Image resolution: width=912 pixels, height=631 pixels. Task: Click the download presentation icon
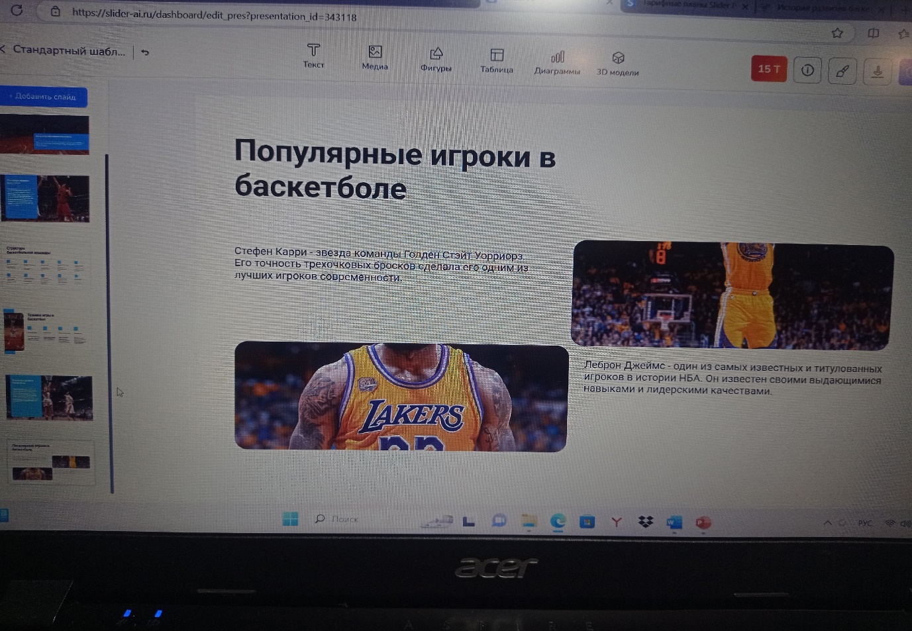click(x=877, y=71)
